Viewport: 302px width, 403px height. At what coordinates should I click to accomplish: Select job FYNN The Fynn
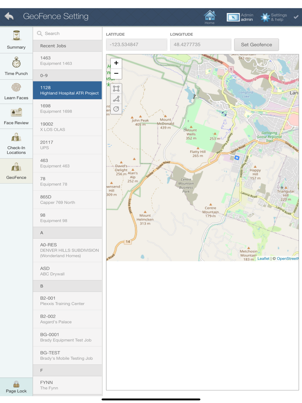[67, 385]
